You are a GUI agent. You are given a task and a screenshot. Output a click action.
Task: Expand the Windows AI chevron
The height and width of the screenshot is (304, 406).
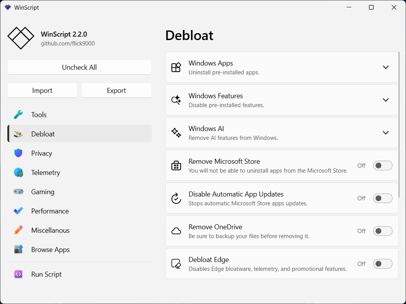tap(386, 133)
